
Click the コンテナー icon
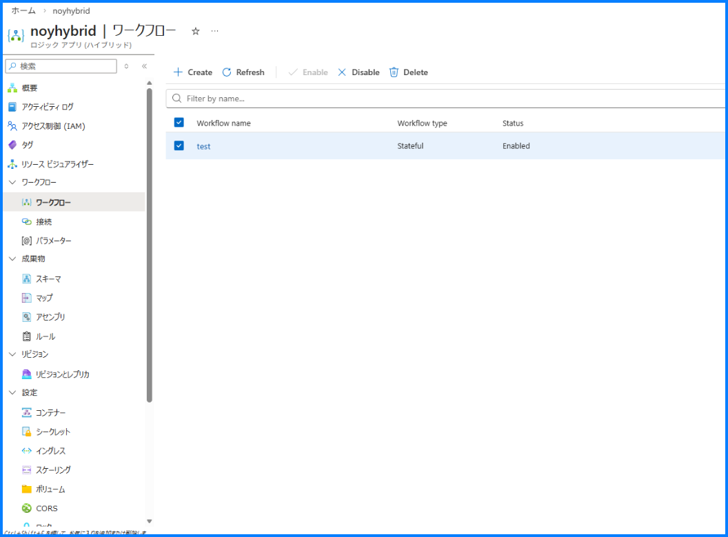pyautogui.click(x=27, y=413)
